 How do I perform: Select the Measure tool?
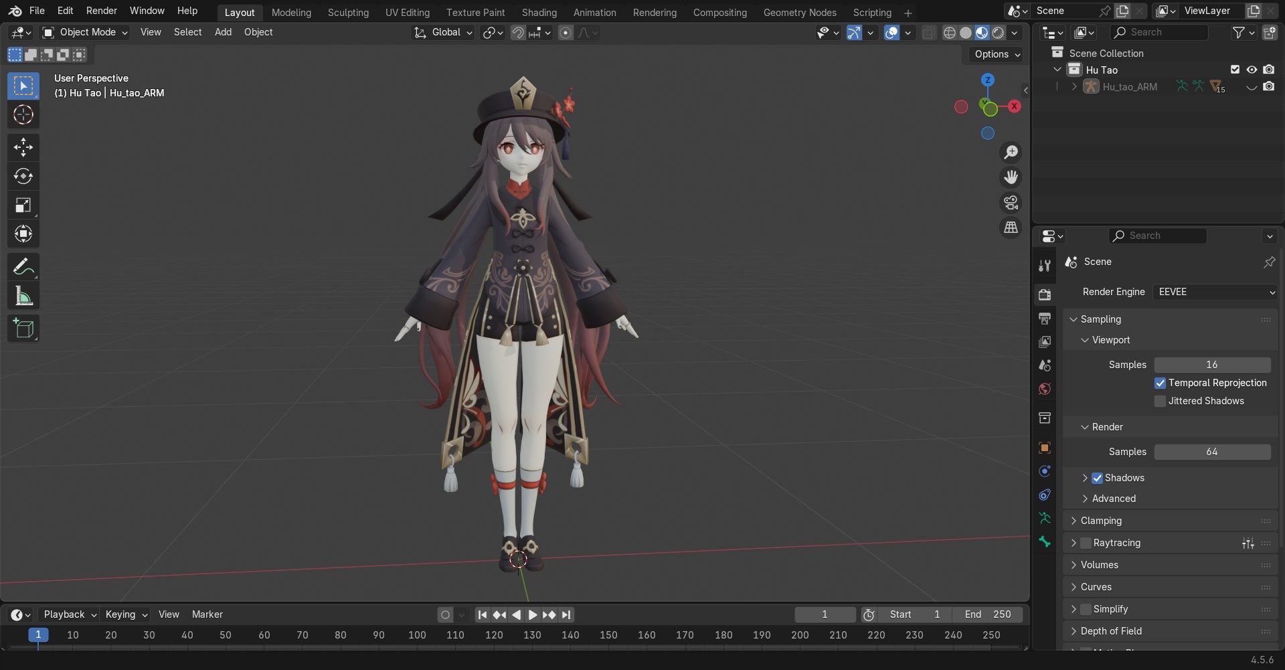[23, 295]
